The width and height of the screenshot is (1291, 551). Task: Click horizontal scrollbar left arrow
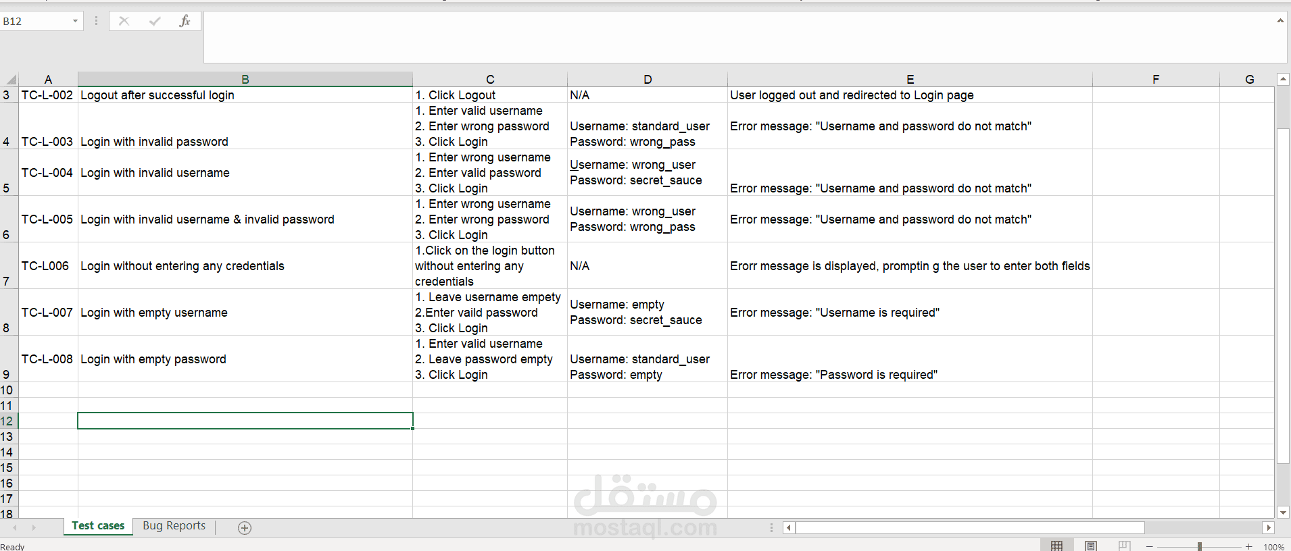pos(789,527)
